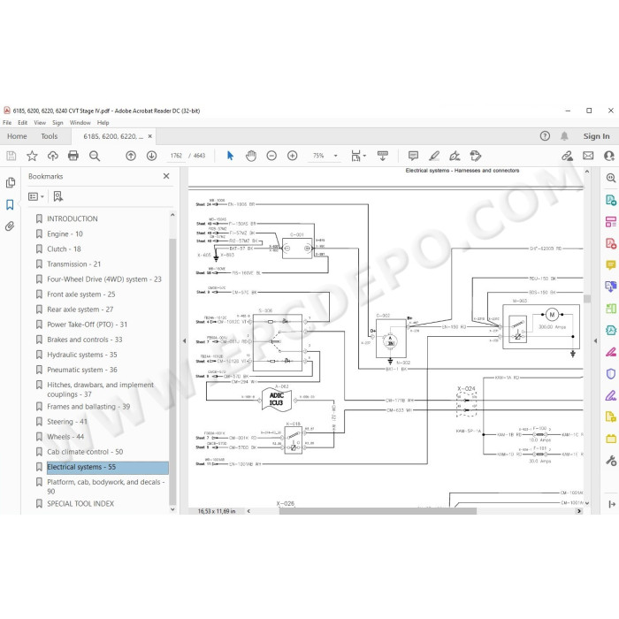This screenshot has width=619, height=619.
Task: Open the Window menu
Action: pos(80,123)
